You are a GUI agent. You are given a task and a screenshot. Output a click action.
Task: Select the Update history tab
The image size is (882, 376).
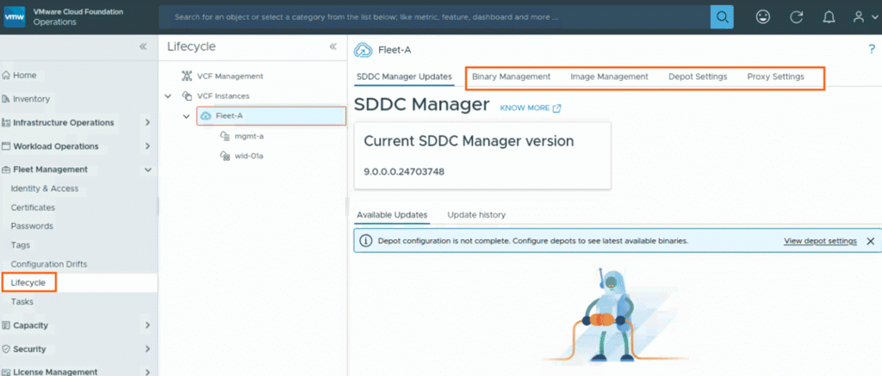[x=476, y=214]
